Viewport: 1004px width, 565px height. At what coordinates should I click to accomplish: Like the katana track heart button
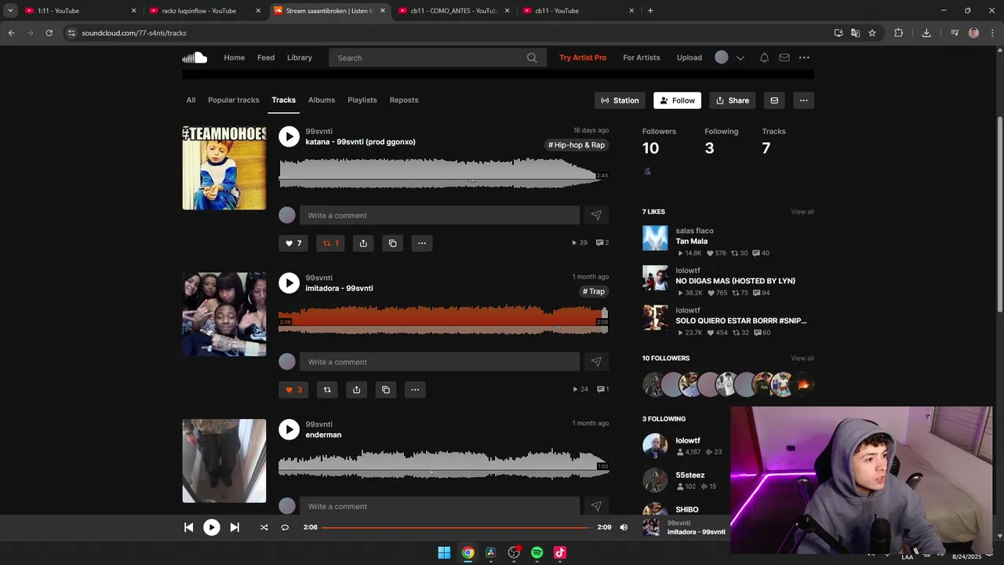pos(293,243)
